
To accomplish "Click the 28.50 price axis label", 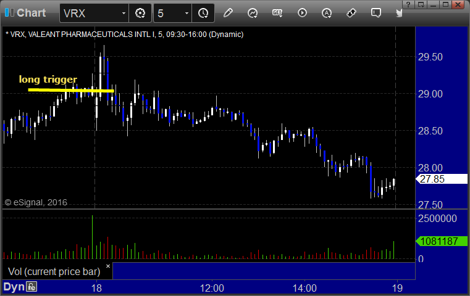I will (430, 131).
